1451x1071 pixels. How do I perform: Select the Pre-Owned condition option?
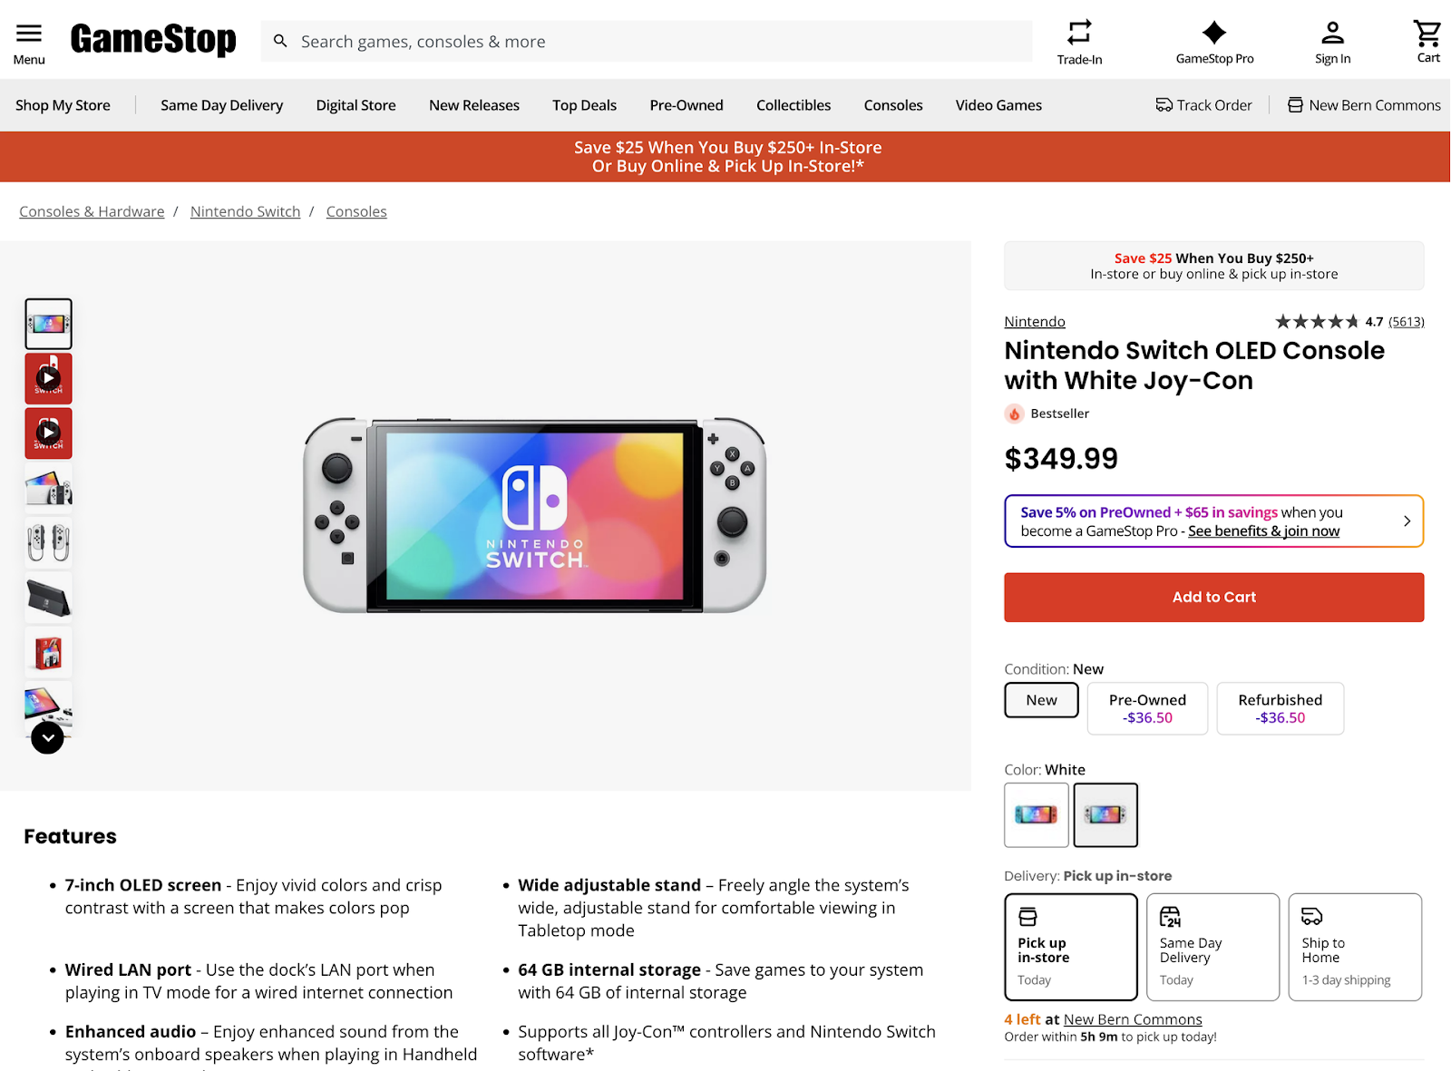1146,708
